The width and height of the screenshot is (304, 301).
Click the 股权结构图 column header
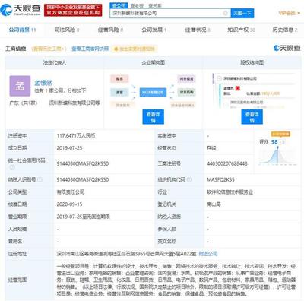[252, 62]
